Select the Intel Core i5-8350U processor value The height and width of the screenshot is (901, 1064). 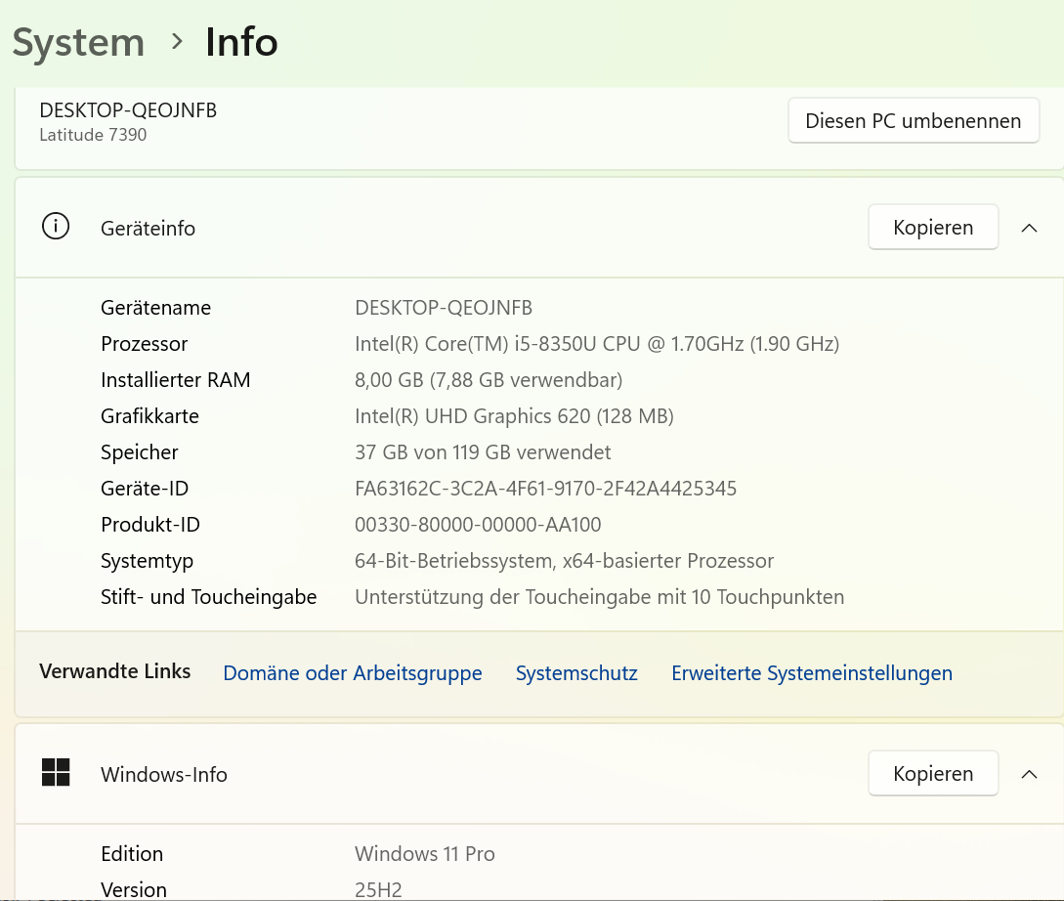pos(596,344)
